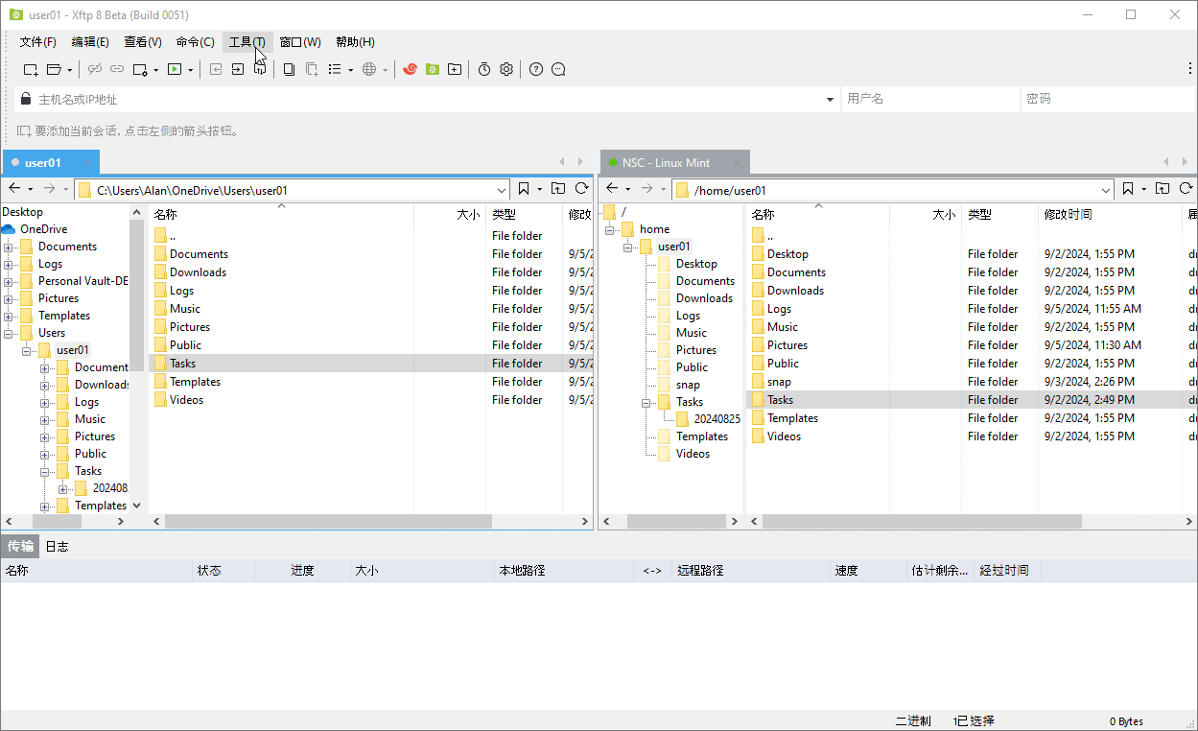Click the Paste icon in the toolbar
This screenshot has height=731, width=1198.
[312, 69]
